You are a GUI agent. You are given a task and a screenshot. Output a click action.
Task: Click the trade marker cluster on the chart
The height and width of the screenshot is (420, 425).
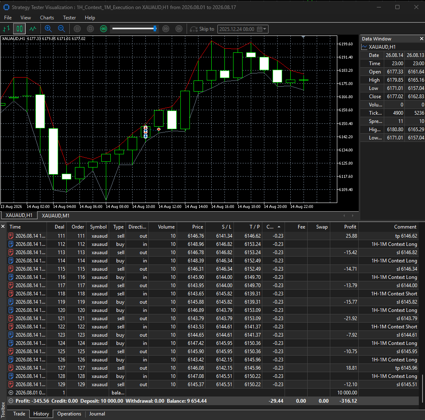[145, 132]
